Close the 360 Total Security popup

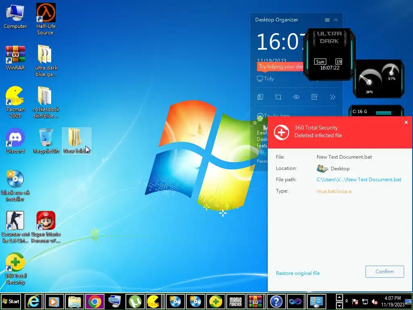click(x=406, y=122)
